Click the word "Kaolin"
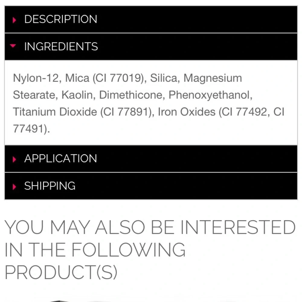Screen dimensions: 302x302 point(77,95)
